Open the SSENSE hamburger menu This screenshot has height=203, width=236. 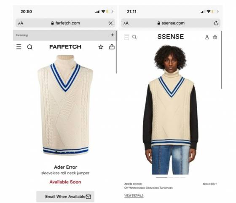click(x=126, y=37)
